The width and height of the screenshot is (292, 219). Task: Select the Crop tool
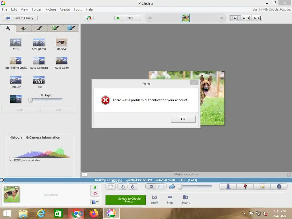click(16, 44)
